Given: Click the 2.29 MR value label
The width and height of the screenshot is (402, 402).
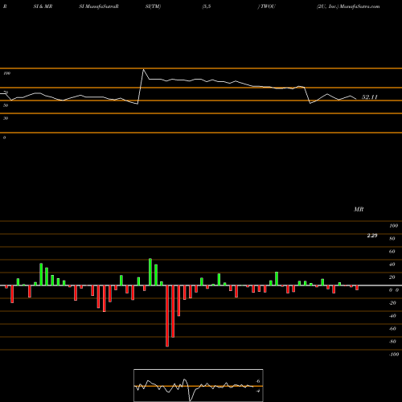Looking at the screenshot, I should tap(372, 236).
